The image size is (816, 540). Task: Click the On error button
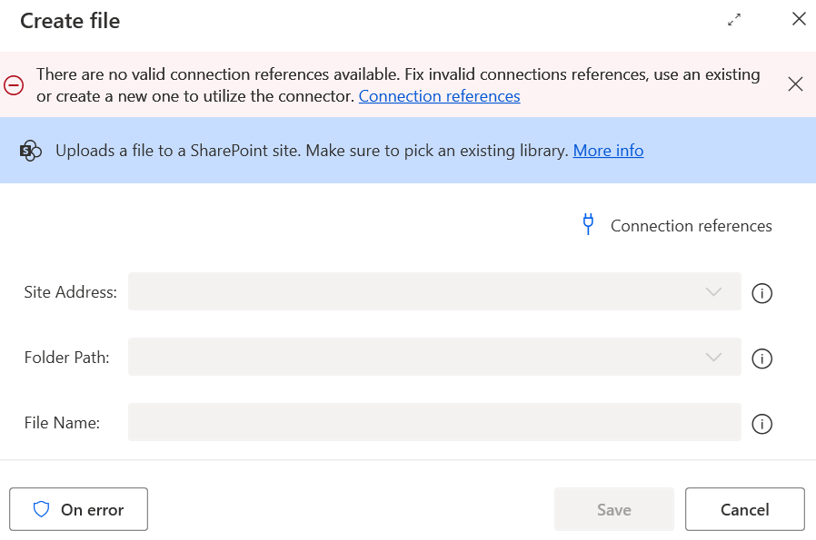click(78, 509)
